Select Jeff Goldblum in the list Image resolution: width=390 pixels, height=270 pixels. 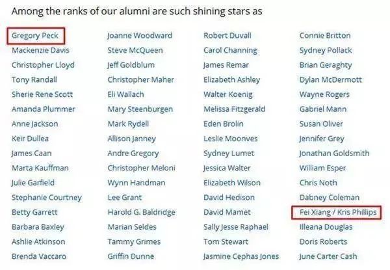[x=132, y=65]
